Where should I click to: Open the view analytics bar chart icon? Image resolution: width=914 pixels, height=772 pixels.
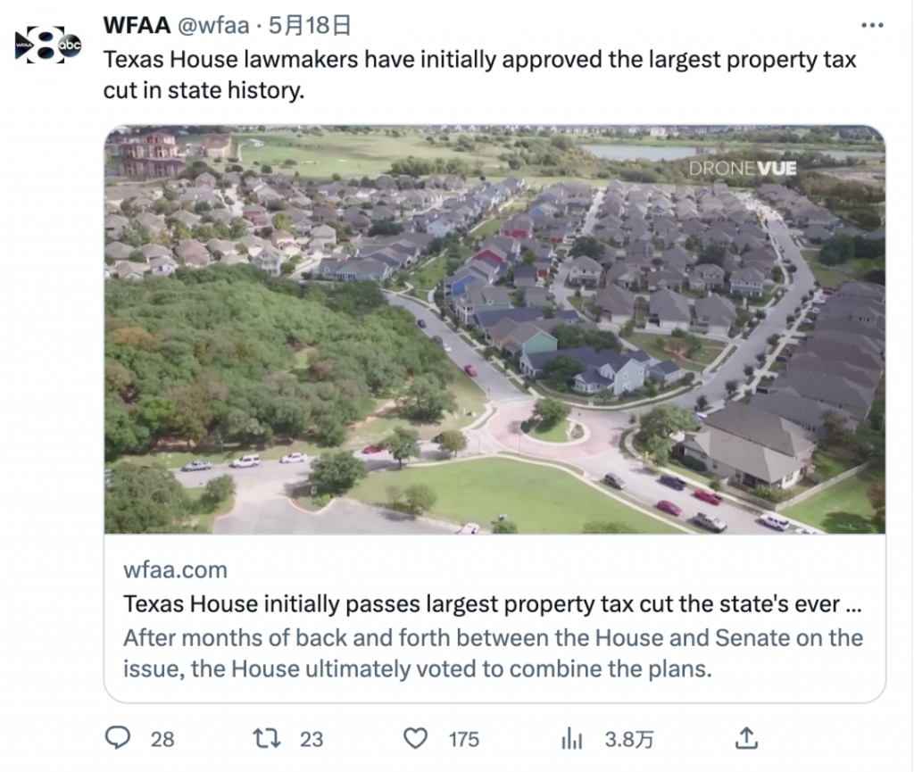point(572,739)
